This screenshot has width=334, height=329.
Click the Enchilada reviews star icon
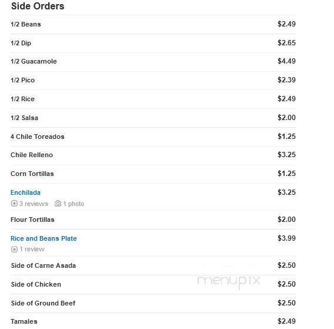(14, 204)
